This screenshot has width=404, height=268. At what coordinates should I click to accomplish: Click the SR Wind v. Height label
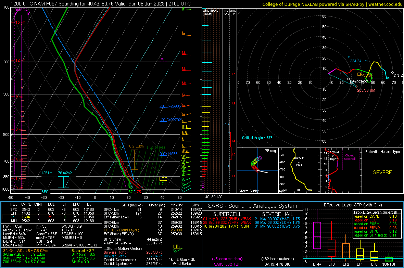(333, 156)
